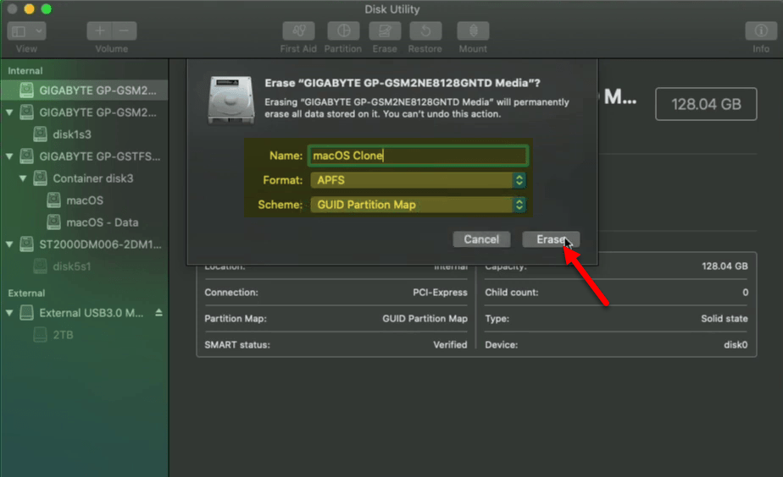Collapse Container disk3 triangle
Screen dimensions: 783x477
tap(23, 178)
